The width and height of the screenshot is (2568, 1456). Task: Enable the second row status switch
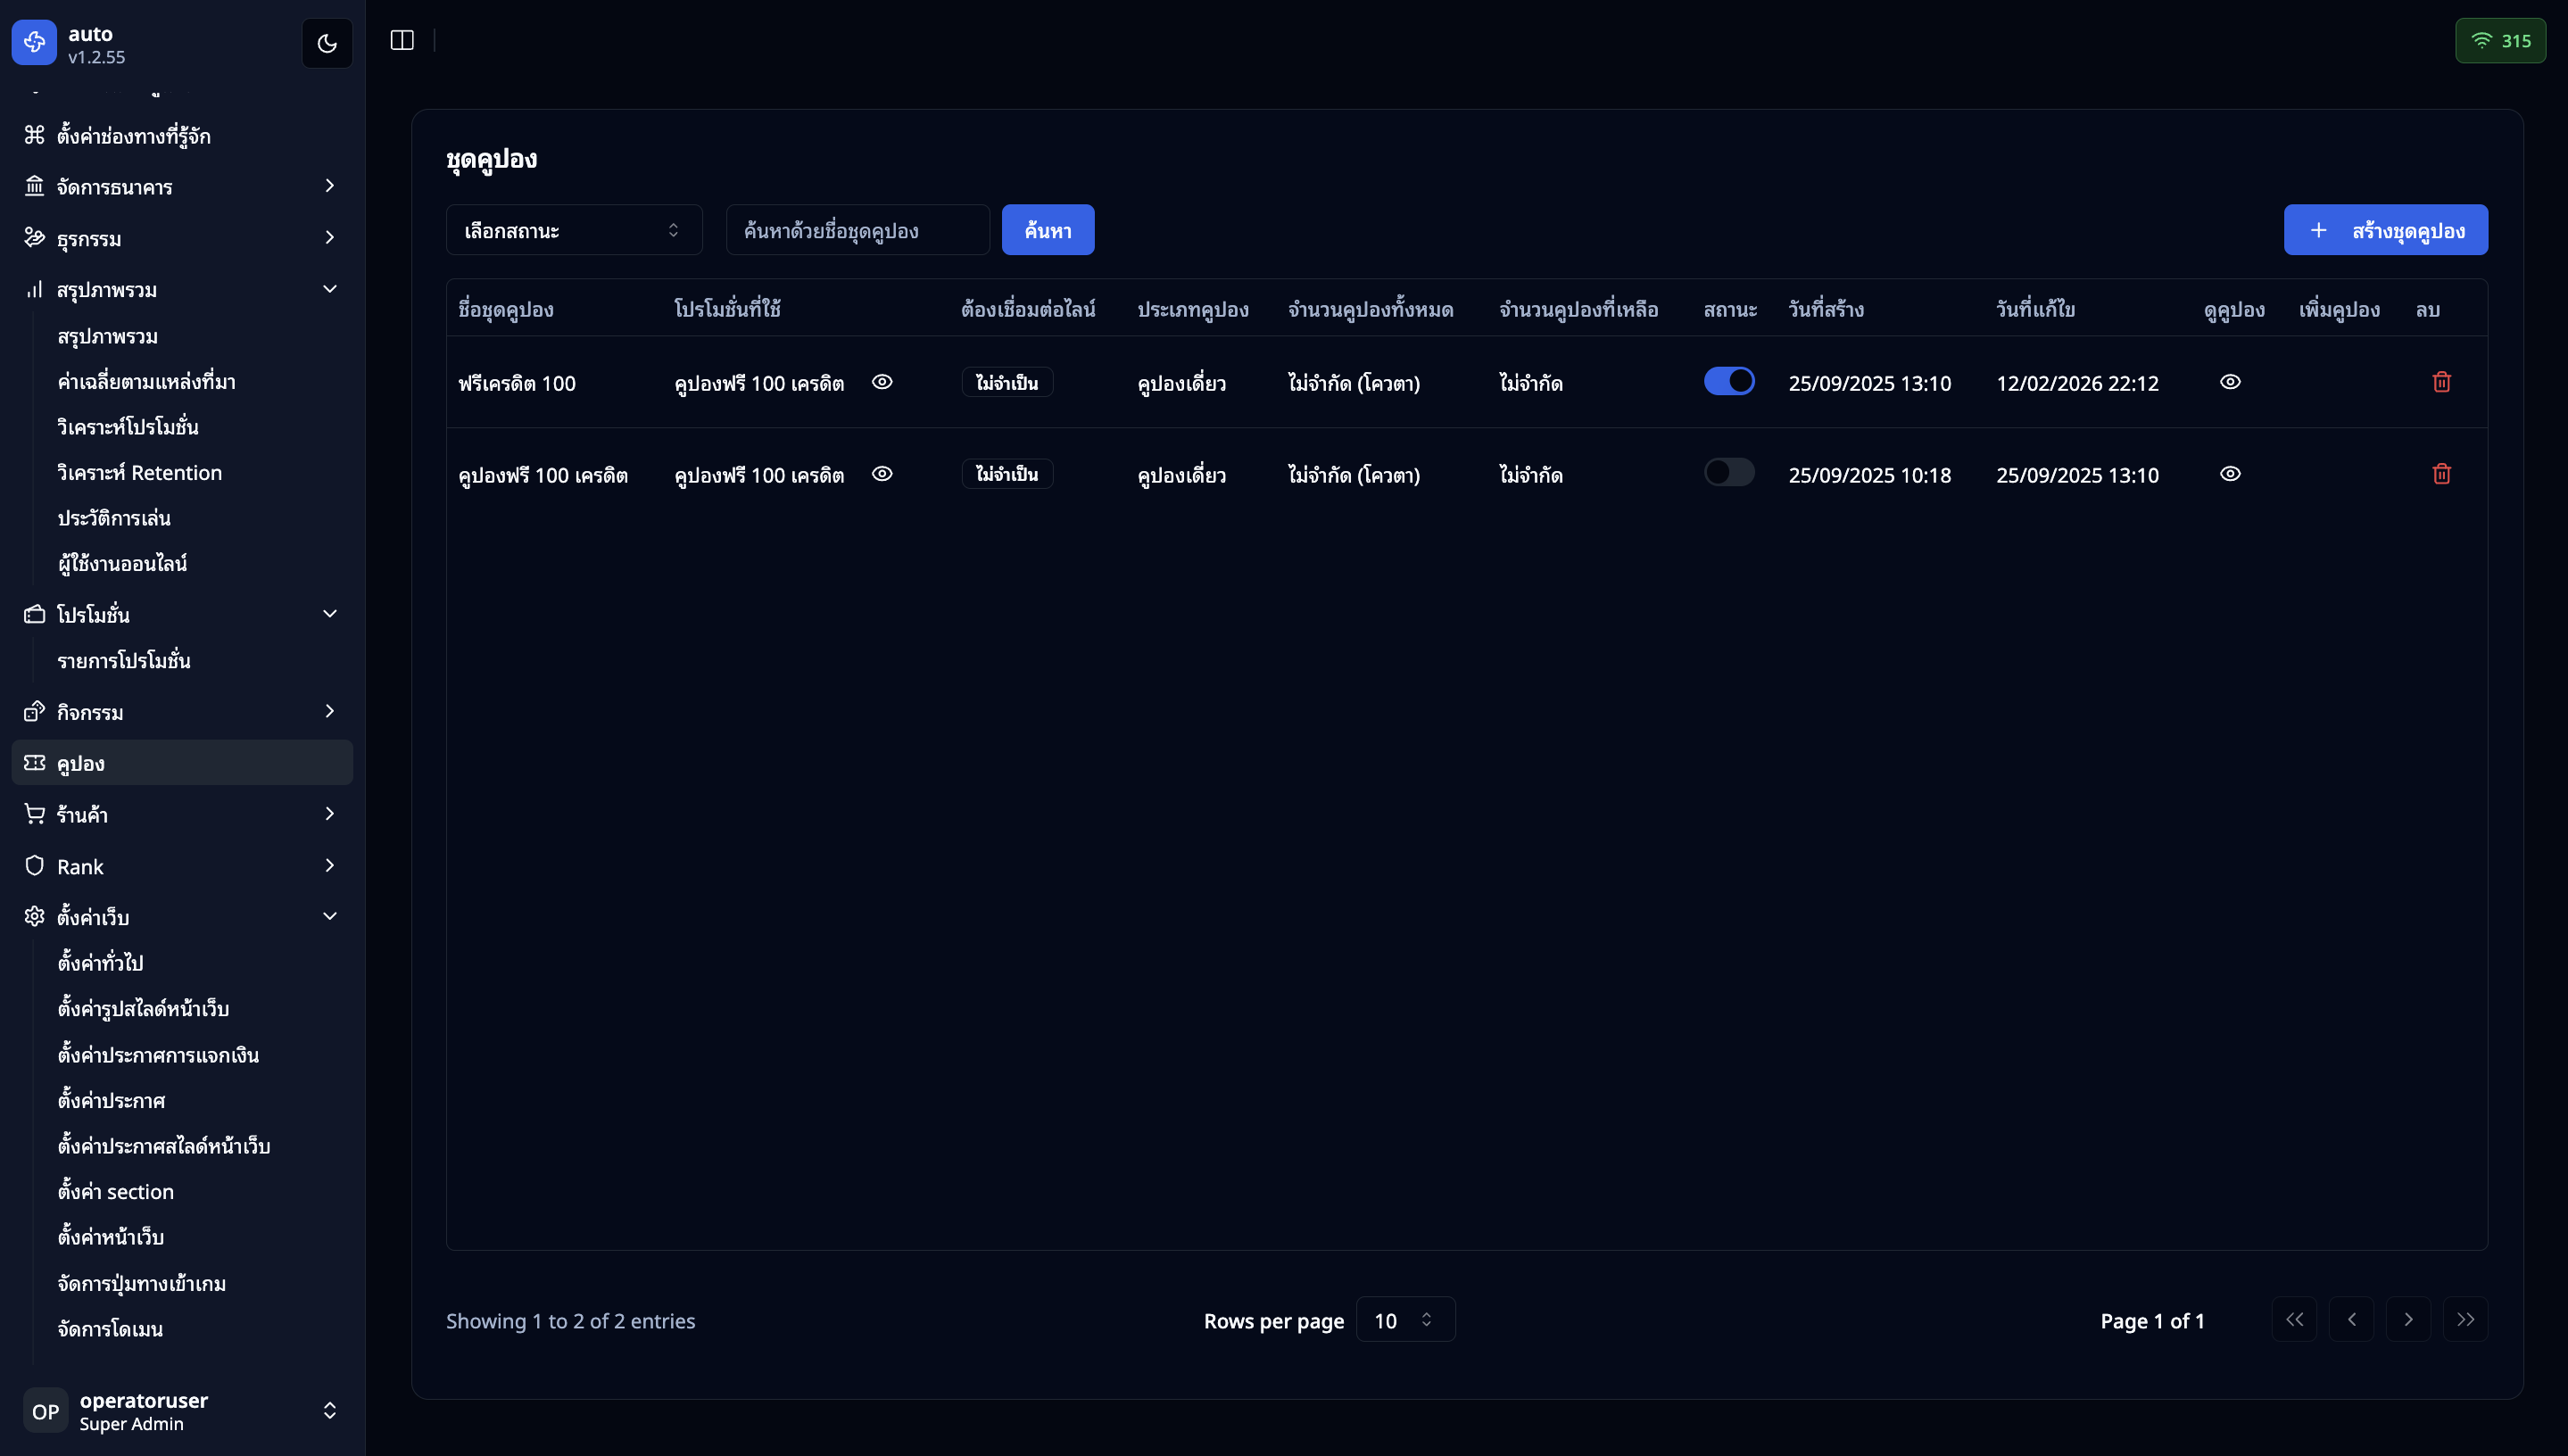(x=1729, y=473)
